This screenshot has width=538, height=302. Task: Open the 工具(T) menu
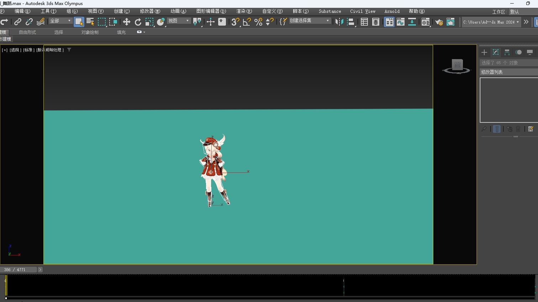tap(48, 11)
